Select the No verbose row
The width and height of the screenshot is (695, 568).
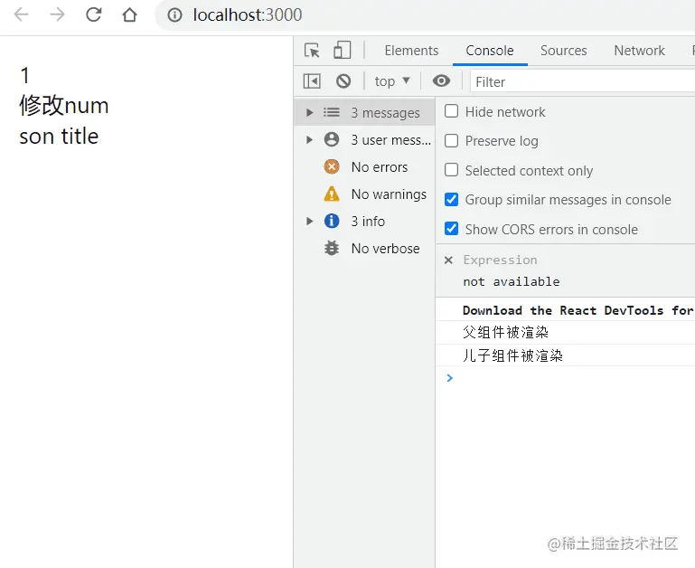click(x=364, y=248)
